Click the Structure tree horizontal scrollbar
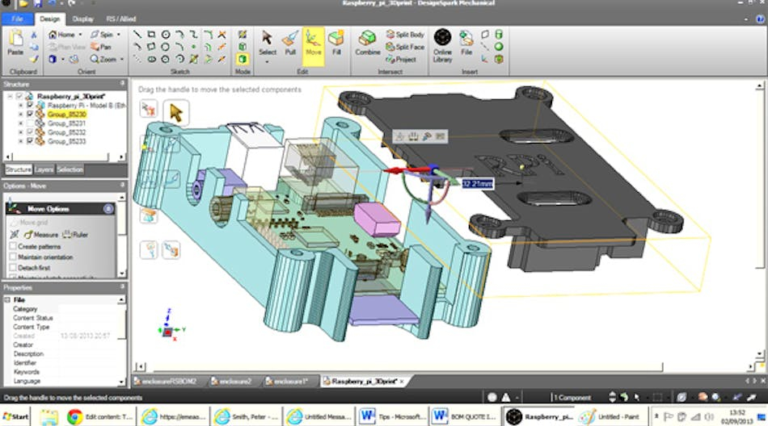The height and width of the screenshot is (426, 768). pos(64,157)
